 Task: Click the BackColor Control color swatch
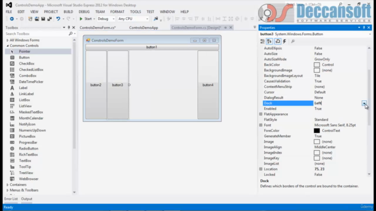pyautogui.click(x=317, y=64)
